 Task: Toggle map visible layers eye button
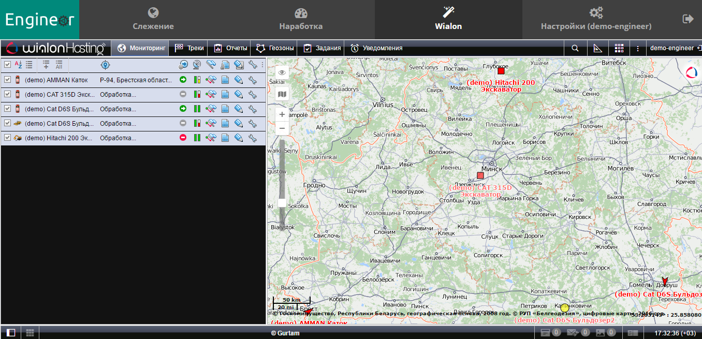(x=282, y=73)
